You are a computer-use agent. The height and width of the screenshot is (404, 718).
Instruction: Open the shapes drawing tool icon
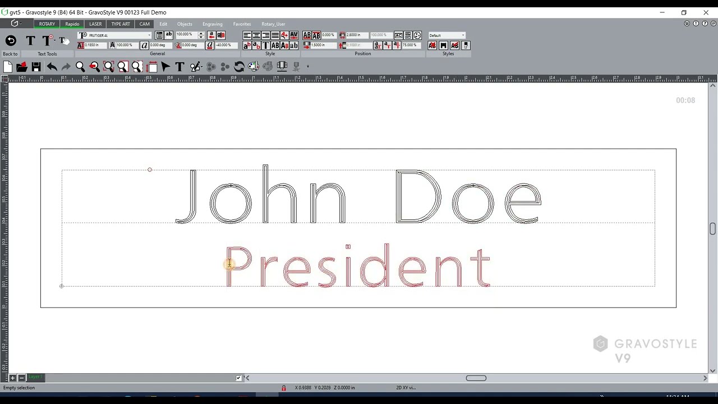click(x=196, y=67)
